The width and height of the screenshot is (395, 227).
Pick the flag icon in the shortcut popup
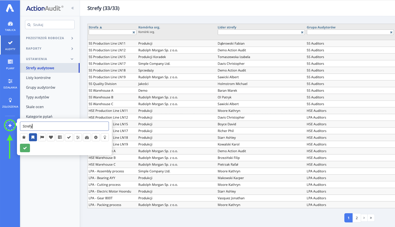pos(42,137)
